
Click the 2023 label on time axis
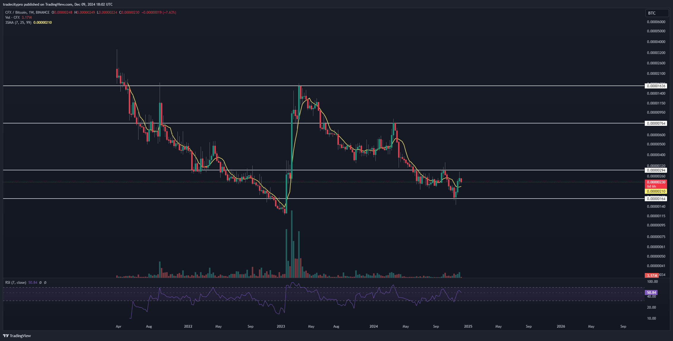tap(281, 326)
